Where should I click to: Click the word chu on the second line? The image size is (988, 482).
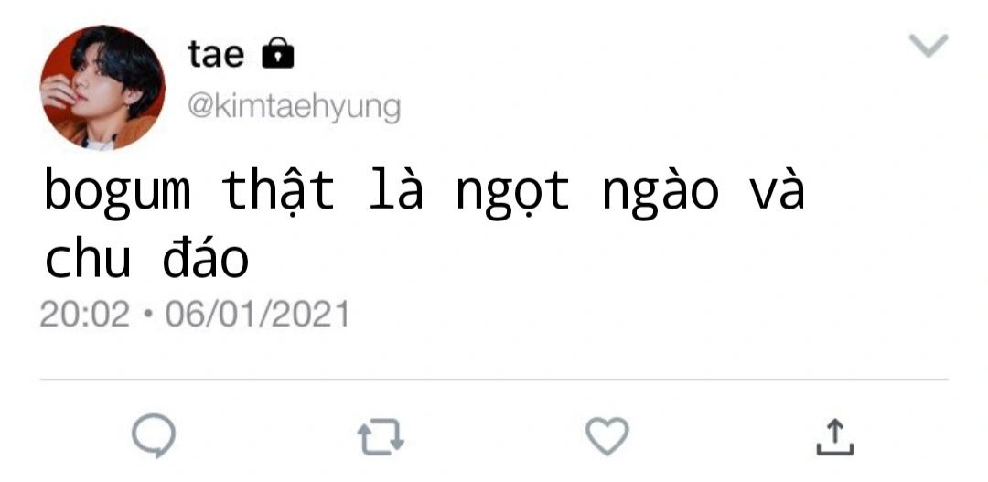coord(88,257)
